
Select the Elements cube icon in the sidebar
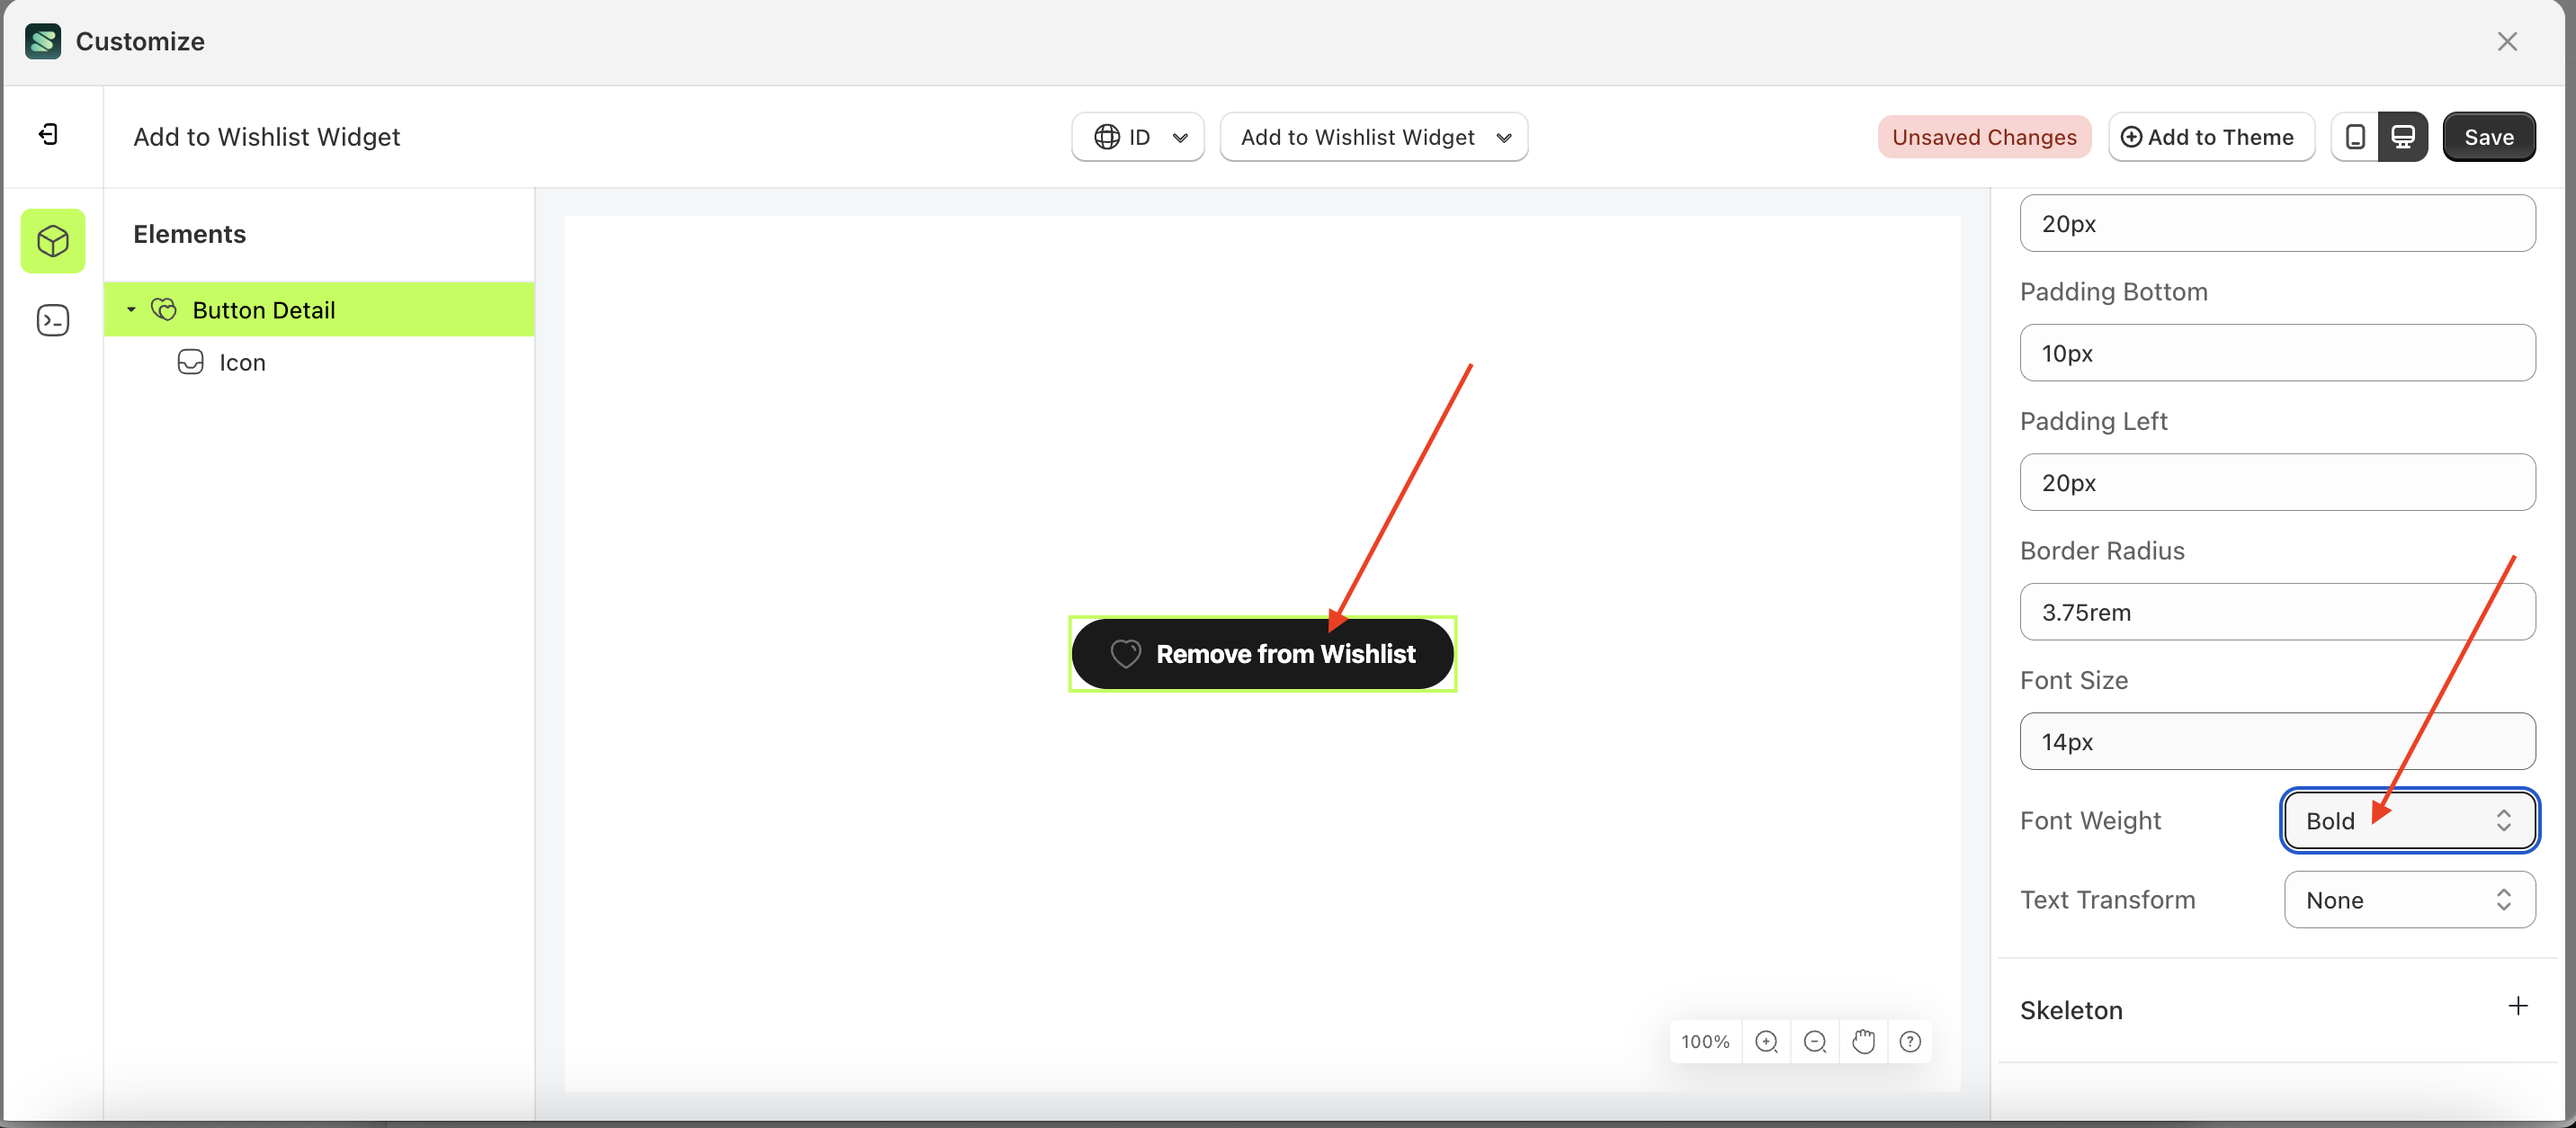click(52, 241)
